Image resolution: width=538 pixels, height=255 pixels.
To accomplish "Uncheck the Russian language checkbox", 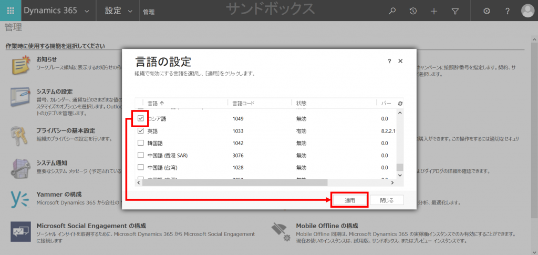I will point(140,119).
